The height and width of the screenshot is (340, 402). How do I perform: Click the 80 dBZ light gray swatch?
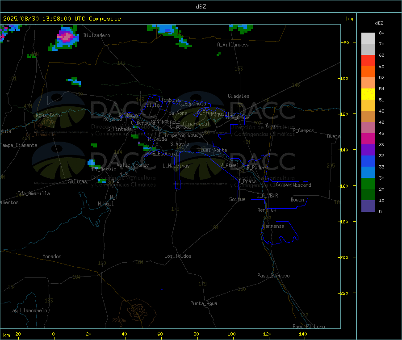(x=368, y=38)
